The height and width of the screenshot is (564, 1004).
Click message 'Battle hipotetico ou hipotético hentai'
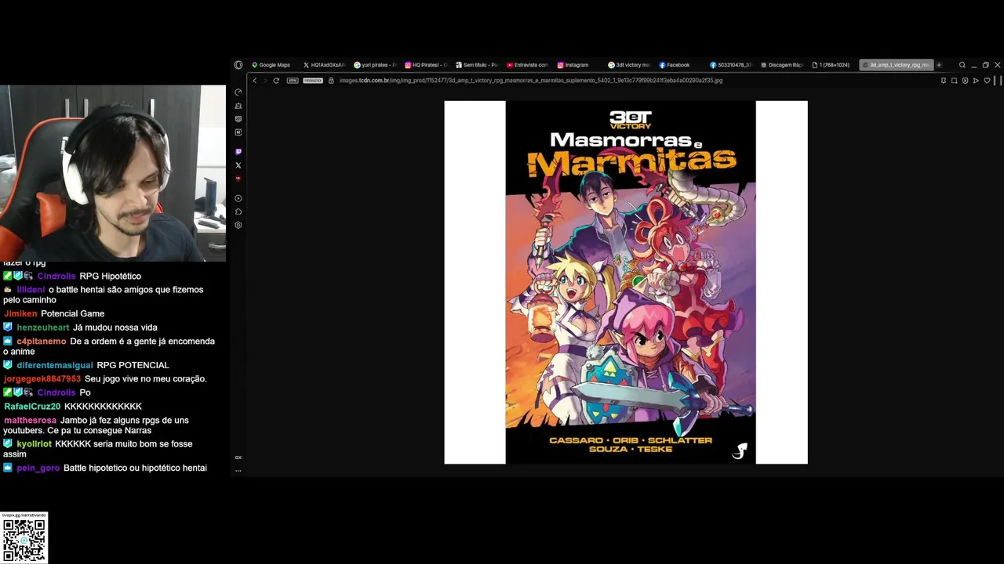pos(136,468)
